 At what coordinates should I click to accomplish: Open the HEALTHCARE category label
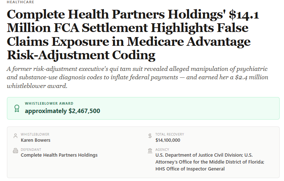point(20,2)
